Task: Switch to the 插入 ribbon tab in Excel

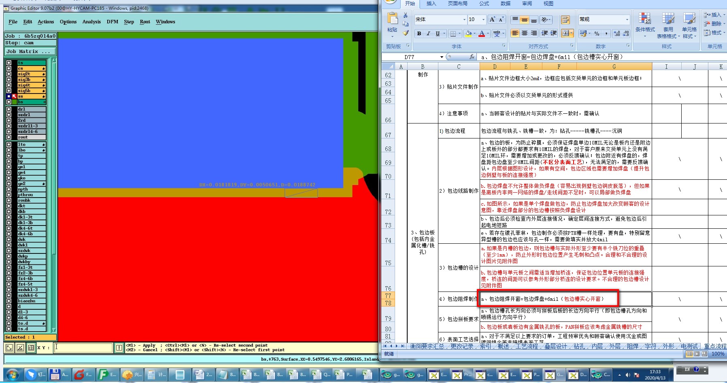Action: click(x=431, y=4)
